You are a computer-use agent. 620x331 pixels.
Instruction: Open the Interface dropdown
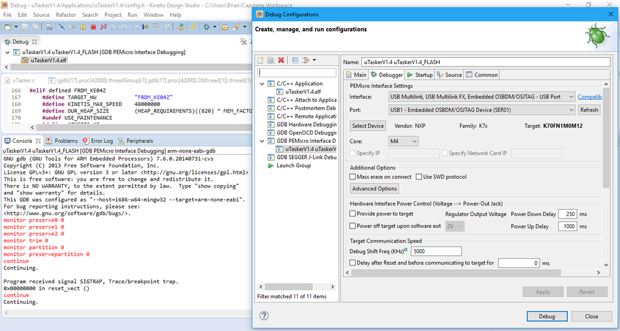[482, 96]
